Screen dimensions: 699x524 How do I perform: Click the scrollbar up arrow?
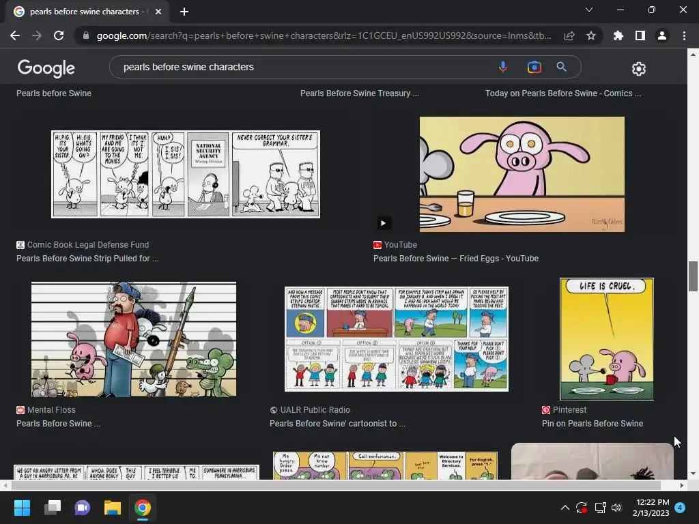point(693,55)
